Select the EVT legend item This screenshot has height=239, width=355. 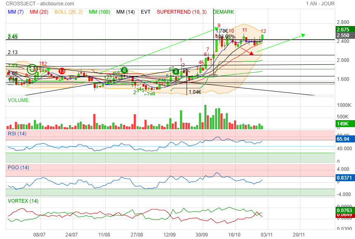click(145, 12)
